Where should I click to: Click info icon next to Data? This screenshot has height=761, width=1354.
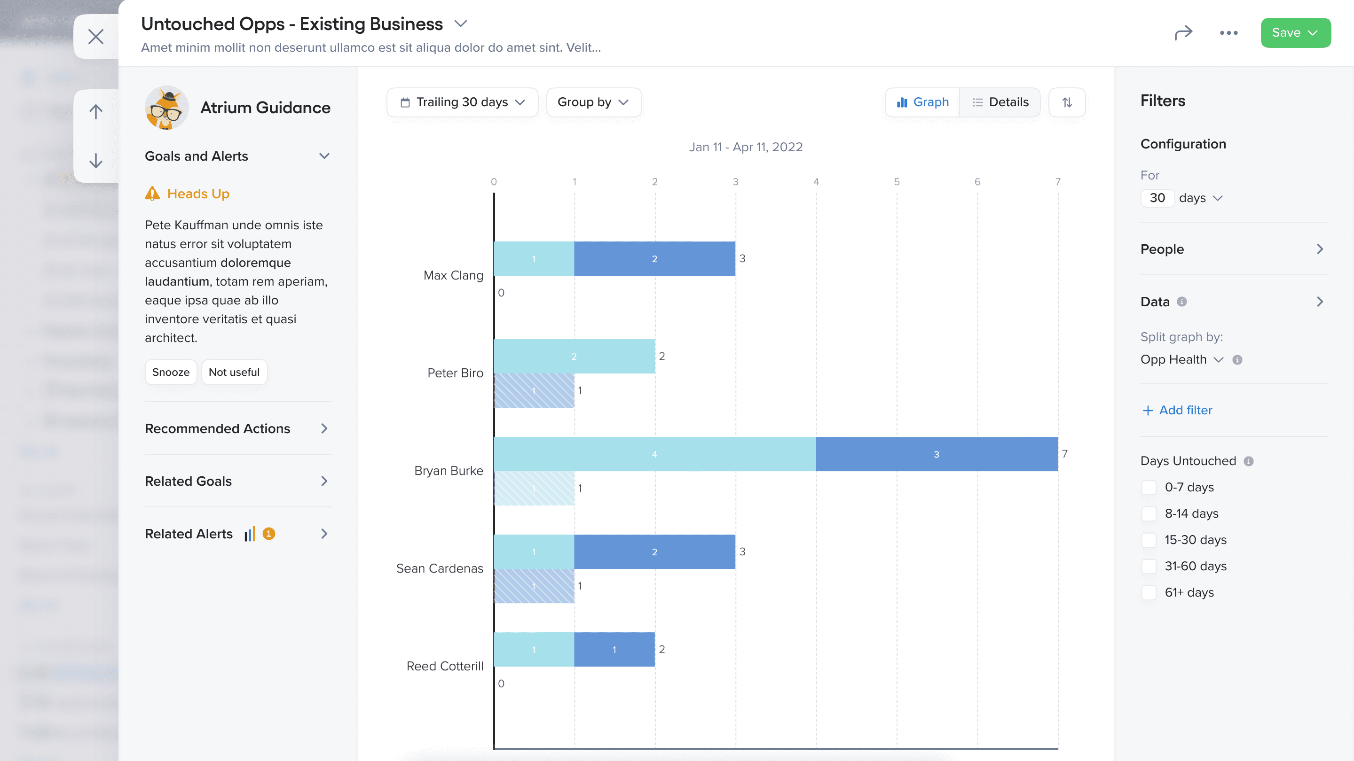pos(1181,302)
